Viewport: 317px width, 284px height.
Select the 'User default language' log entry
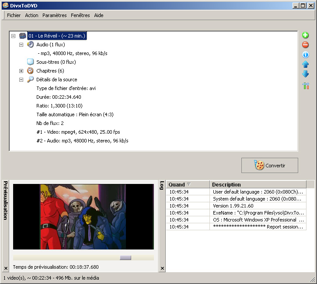pos(236,192)
